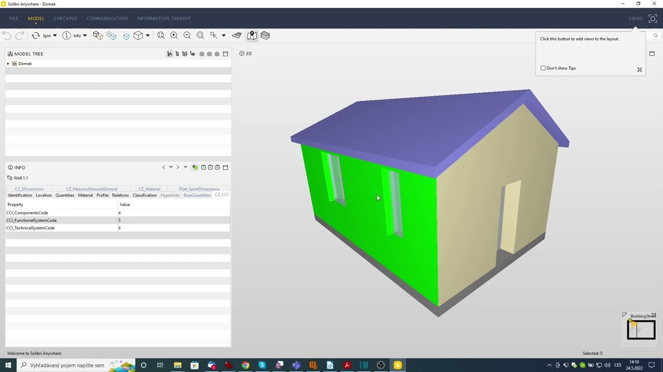Open the drawing mode cube dropdown arrow
This screenshot has width=663, height=372.
pos(148,36)
